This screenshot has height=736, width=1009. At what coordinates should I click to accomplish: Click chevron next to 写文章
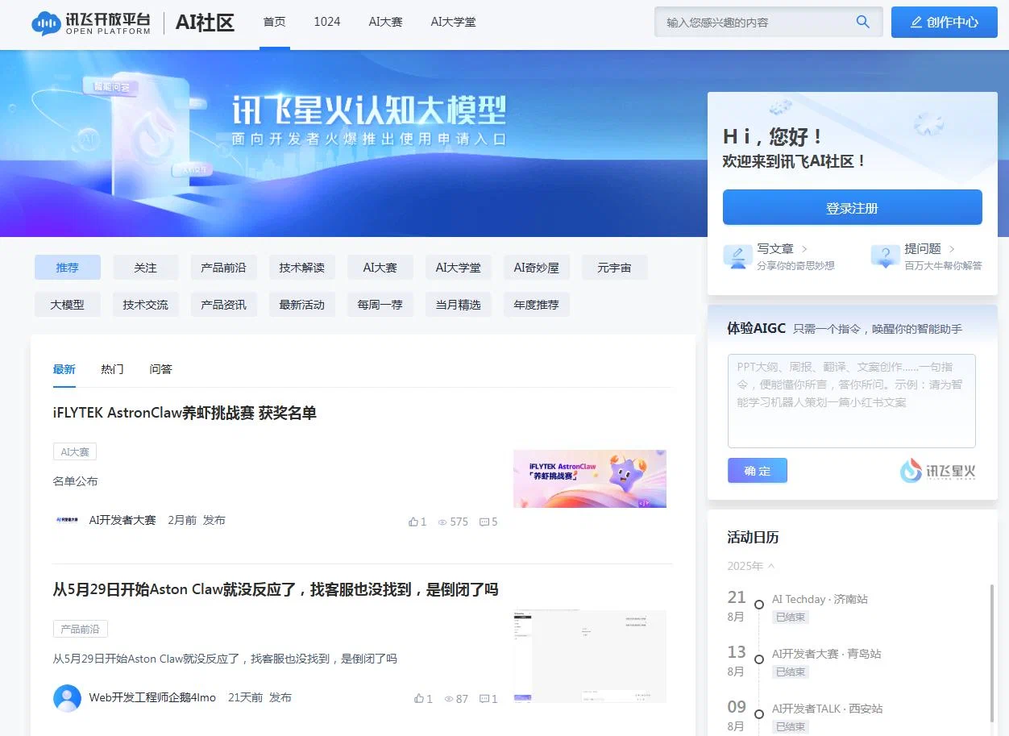click(x=804, y=249)
